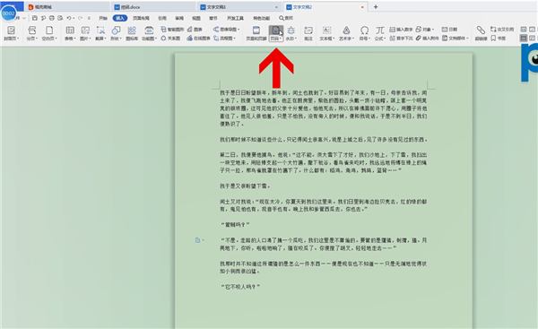
Task: Click the last line "它不咬人吗？"
Action: [240, 287]
